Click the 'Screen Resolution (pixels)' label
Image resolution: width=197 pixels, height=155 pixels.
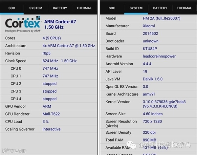coord(121,123)
